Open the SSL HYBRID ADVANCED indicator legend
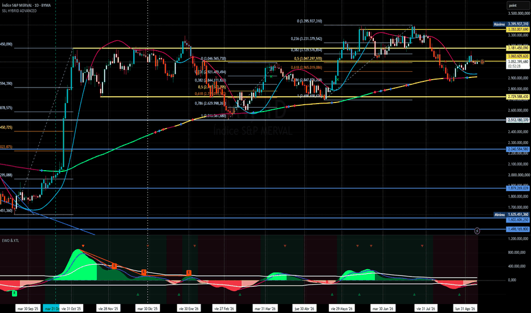This screenshot has width=531, height=313. pos(19,11)
